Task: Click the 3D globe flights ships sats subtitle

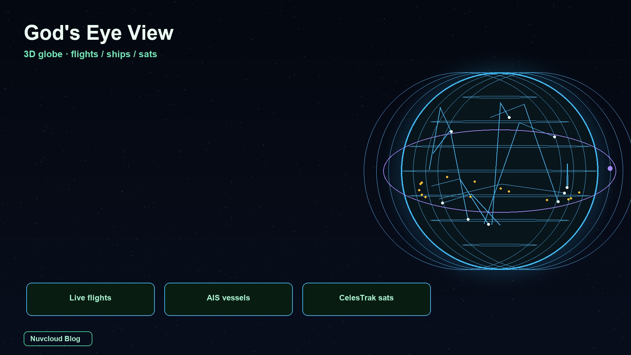Action: point(90,54)
